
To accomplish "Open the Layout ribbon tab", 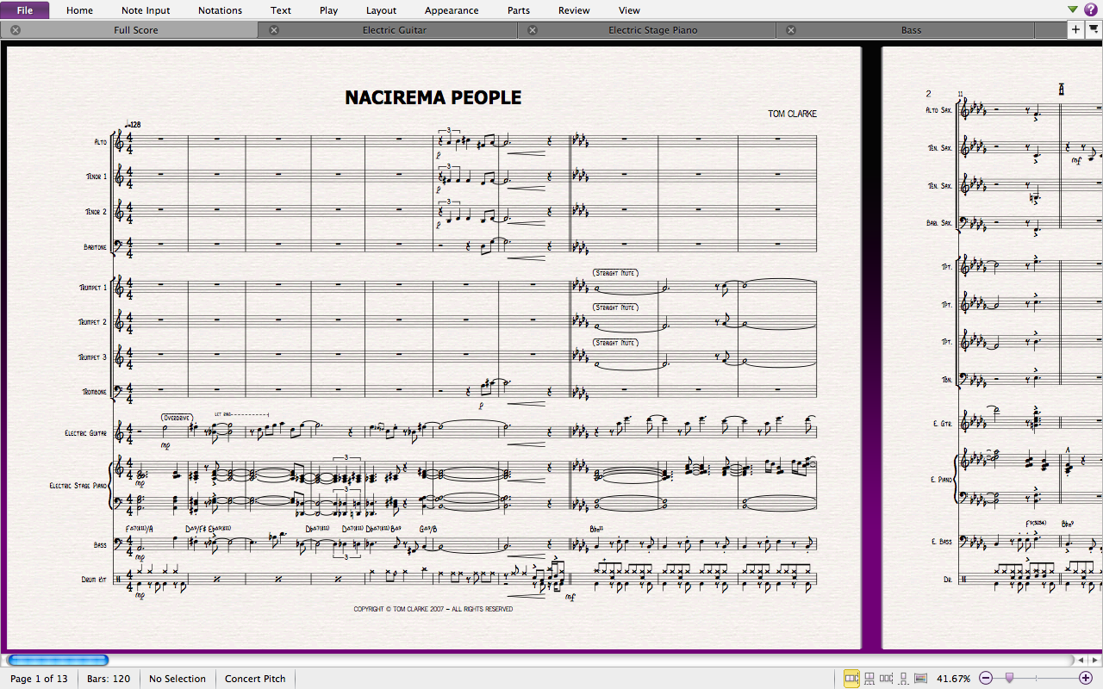I will [381, 10].
